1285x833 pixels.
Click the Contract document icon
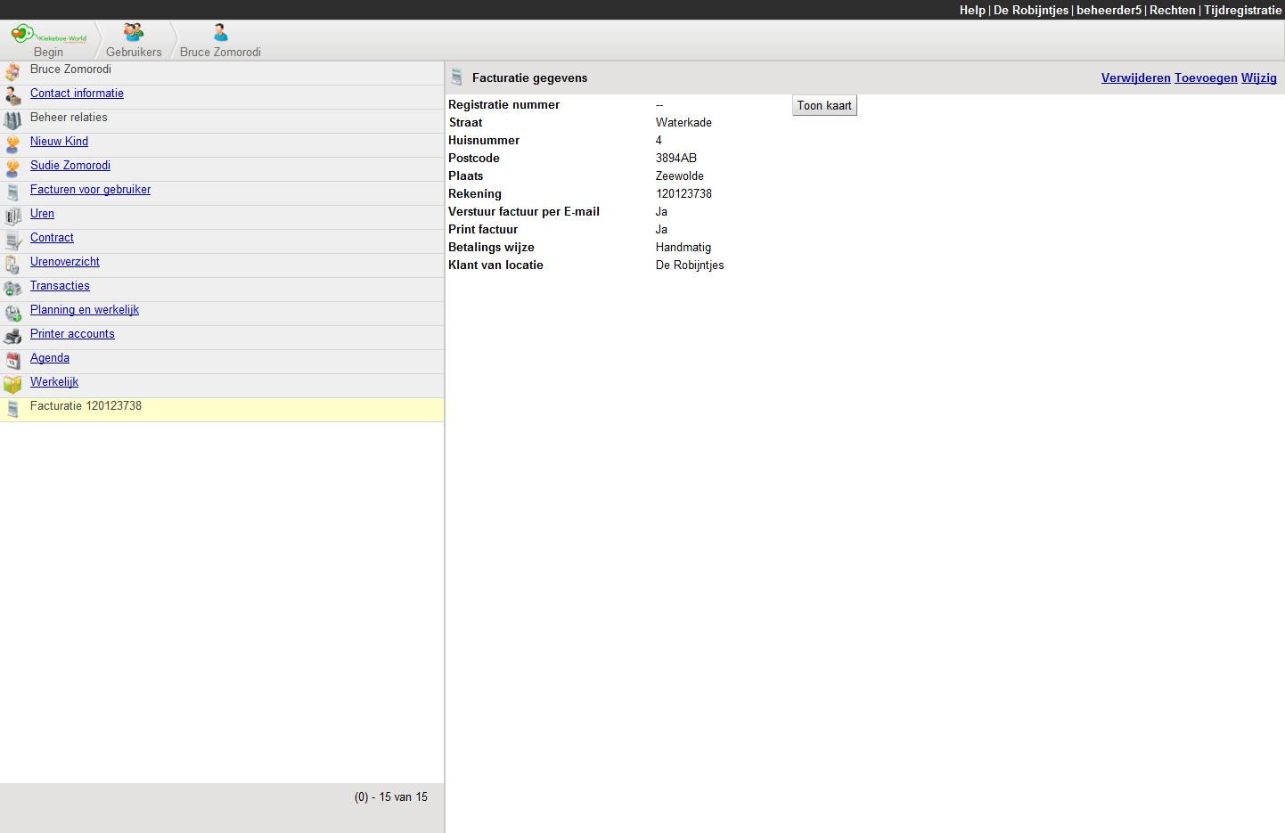(12, 241)
